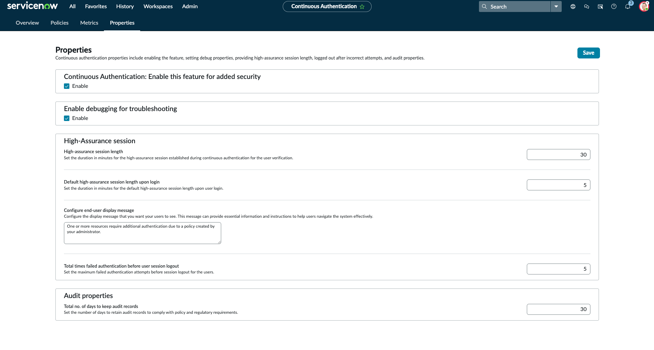Image resolution: width=654 pixels, height=350 pixels.
Task: Select the Properties tab
Action: coord(122,23)
